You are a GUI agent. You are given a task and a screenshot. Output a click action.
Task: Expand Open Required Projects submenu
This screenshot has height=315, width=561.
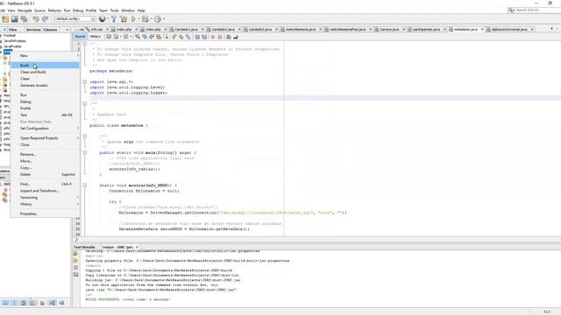click(78, 138)
